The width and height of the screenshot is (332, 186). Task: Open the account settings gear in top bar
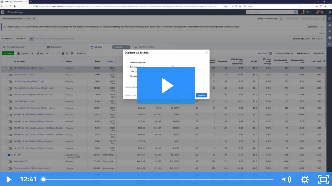[322, 12]
